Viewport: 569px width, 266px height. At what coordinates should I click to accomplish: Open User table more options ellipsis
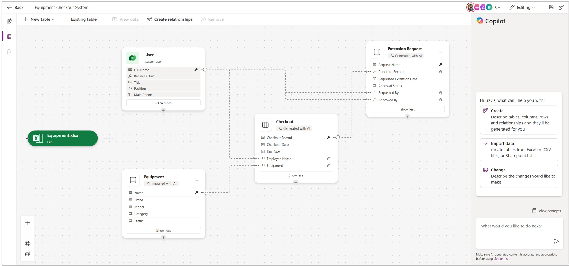click(196, 58)
